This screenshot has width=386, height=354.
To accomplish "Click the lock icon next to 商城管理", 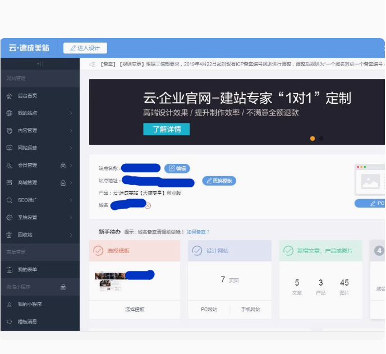I will 63,183.
